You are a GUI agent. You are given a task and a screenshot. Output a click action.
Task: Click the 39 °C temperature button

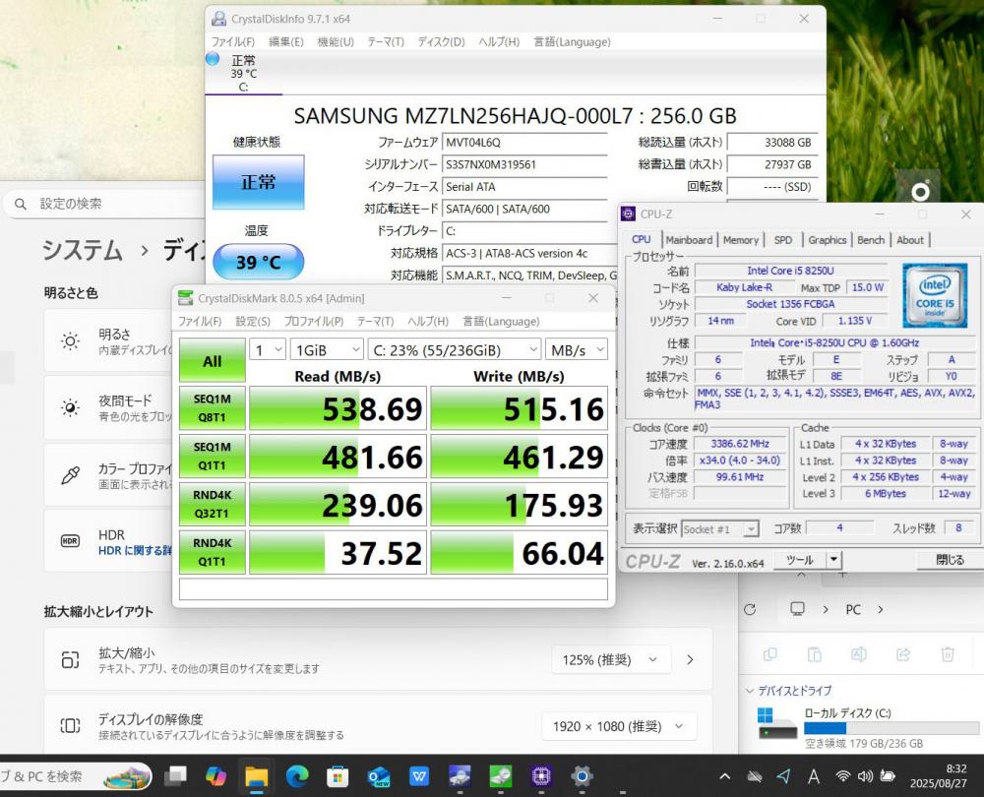tap(259, 262)
